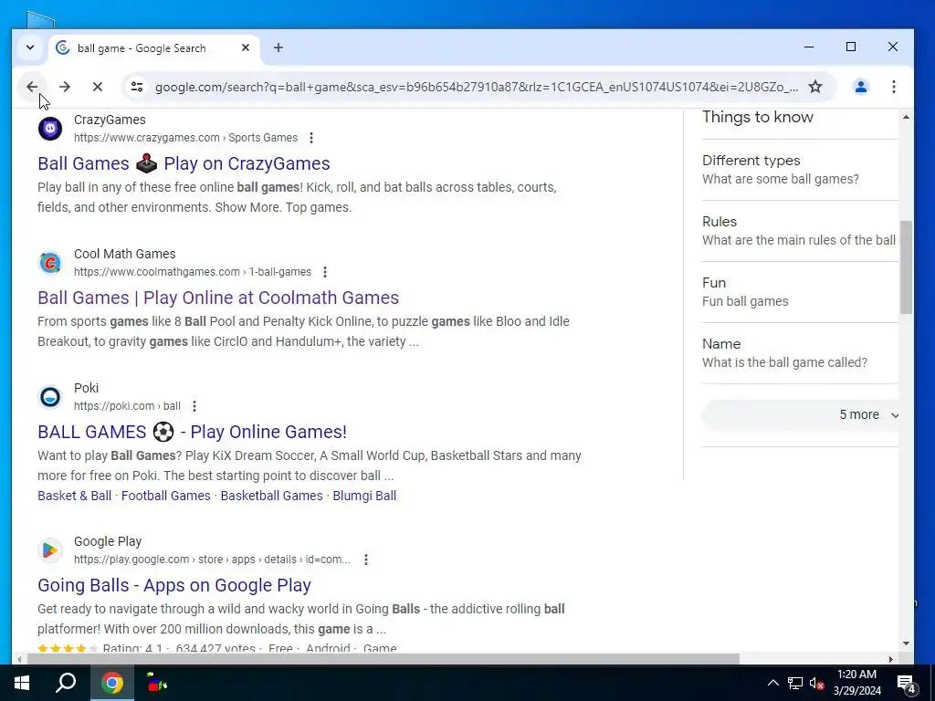
Task: View site information icon in address bar
Action: [137, 87]
